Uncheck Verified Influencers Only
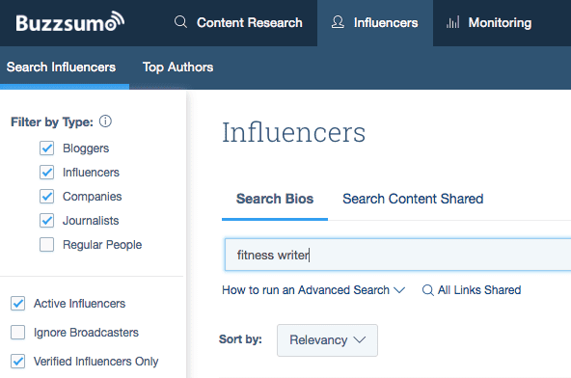Viewport: 571px width, 378px height. click(17, 362)
